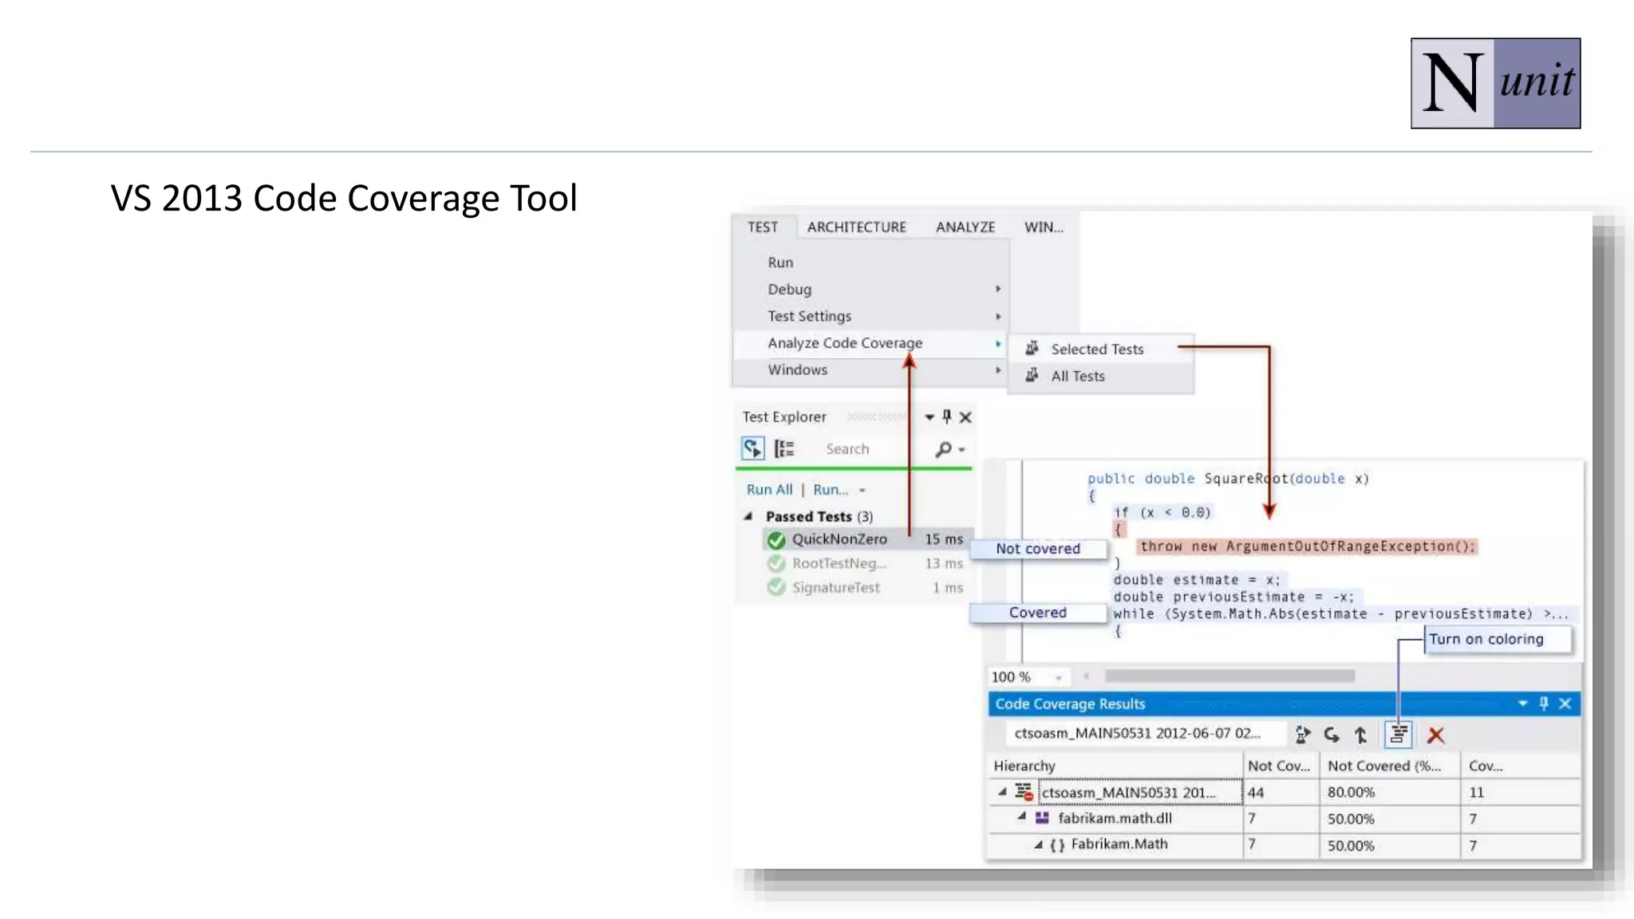Select the ctsoasm_MAIN50531 201... result row
Viewport: 1634px width, 919px height.
click(x=1284, y=792)
